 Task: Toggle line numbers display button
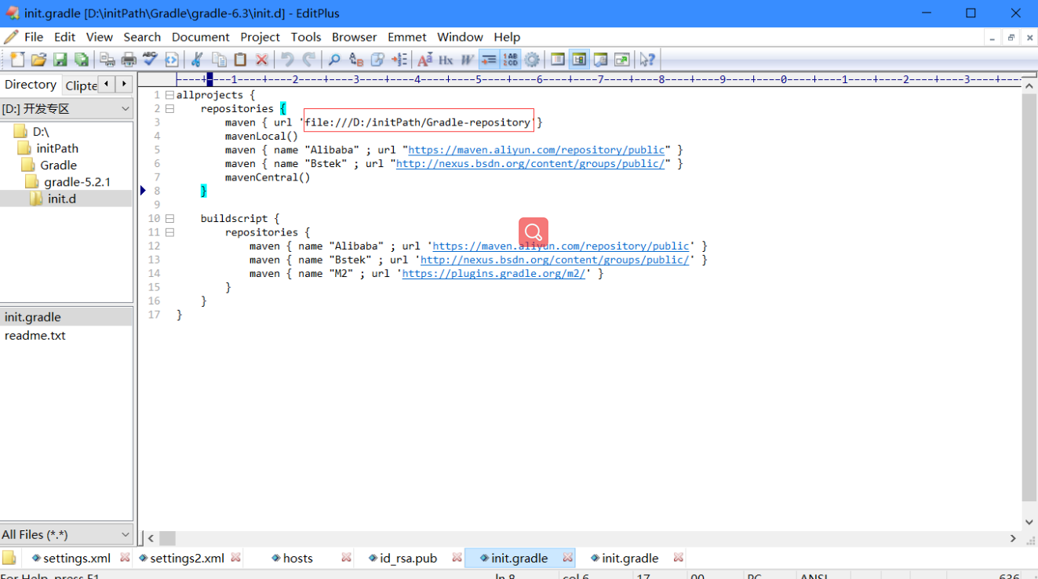[x=511, y=60]
